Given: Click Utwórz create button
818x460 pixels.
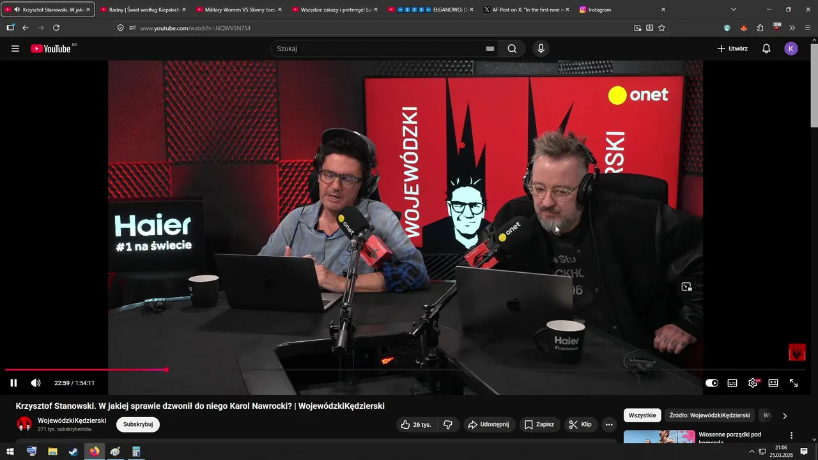Looking at the screenshot, I should [732, 49].
